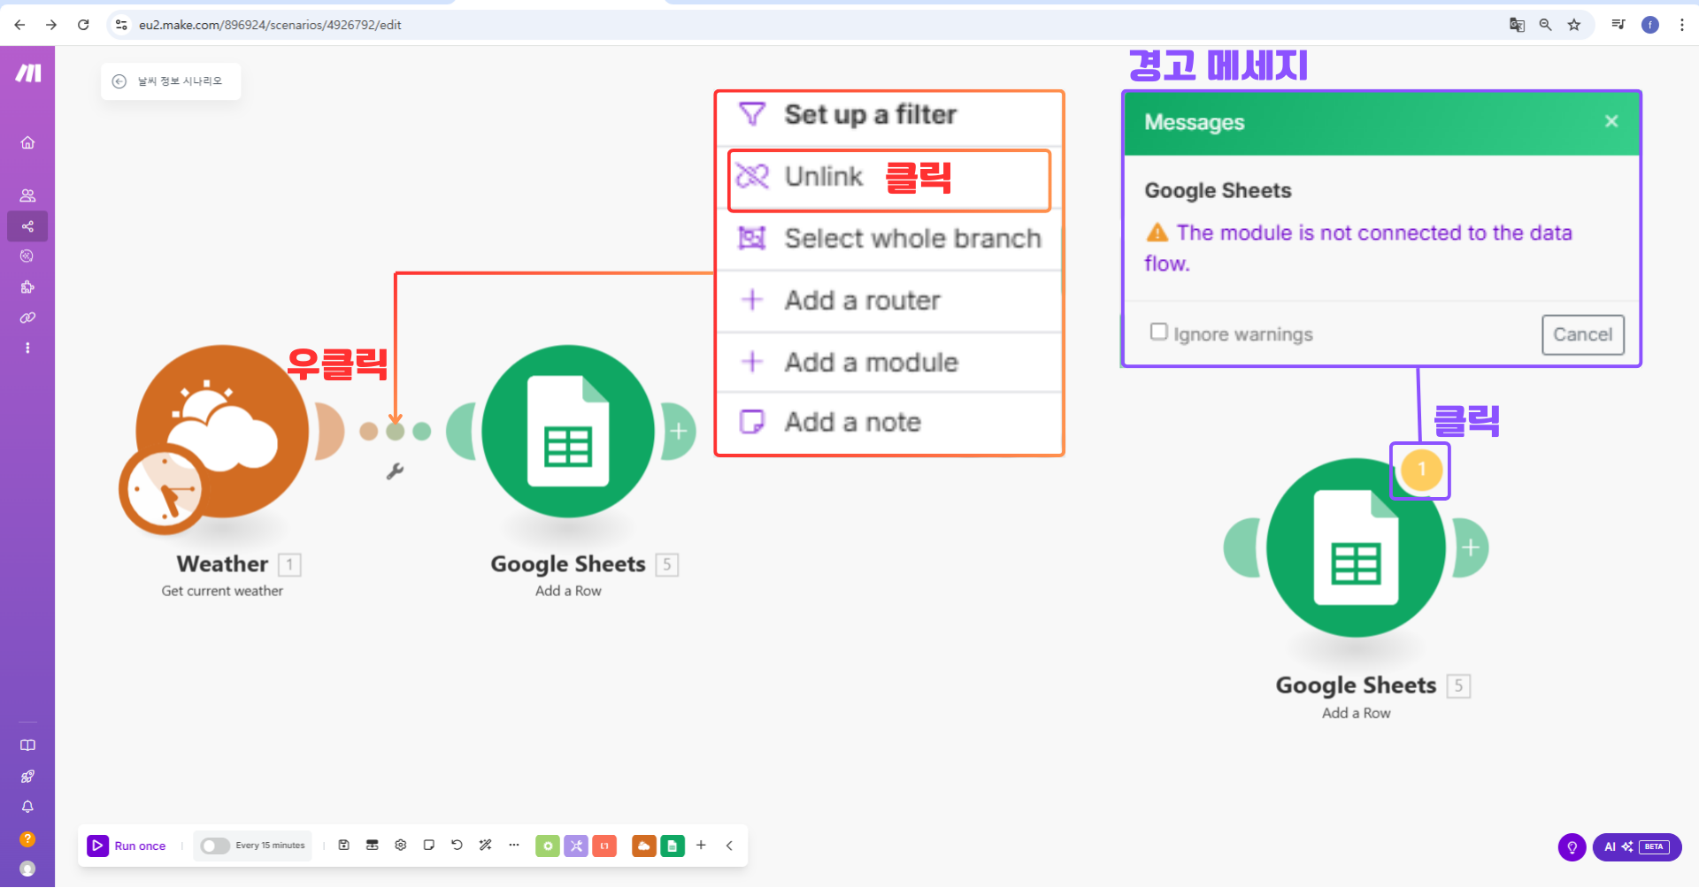Click the green Flow control gear tile
The height and width of the screenshot is (888, 1699).
pos(548,846)
